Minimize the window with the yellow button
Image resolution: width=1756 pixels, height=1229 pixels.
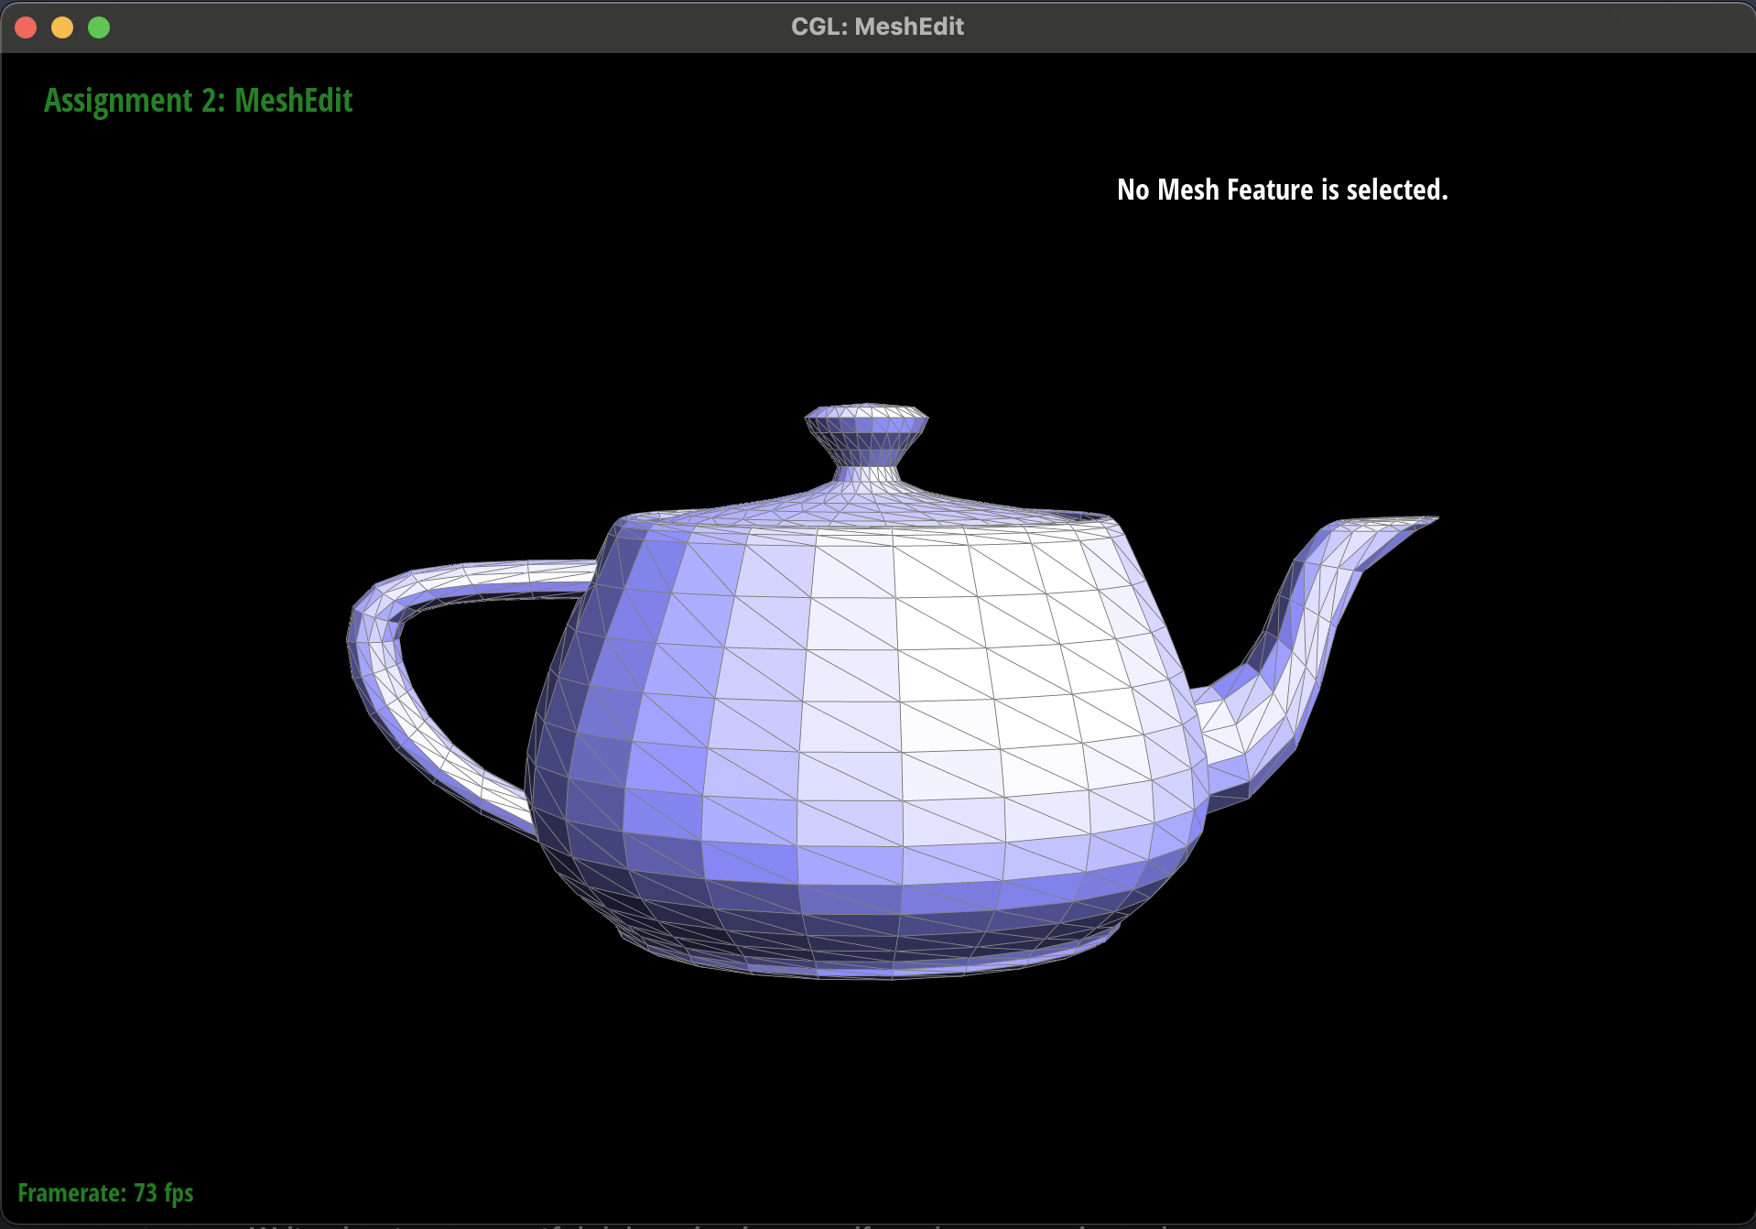[x=62, y=27]
